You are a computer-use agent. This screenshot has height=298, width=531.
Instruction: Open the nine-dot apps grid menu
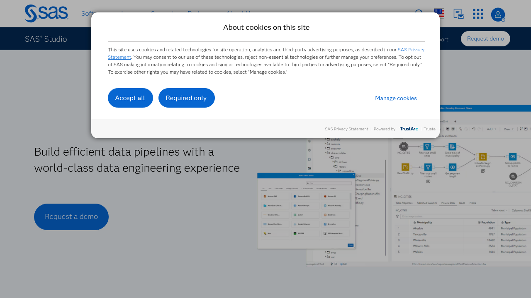point(478,14)
